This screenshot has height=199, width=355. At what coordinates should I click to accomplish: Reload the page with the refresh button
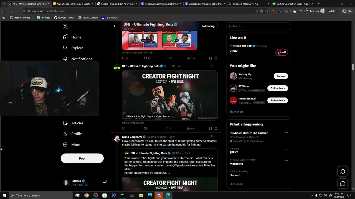click(x=17, y=11)
